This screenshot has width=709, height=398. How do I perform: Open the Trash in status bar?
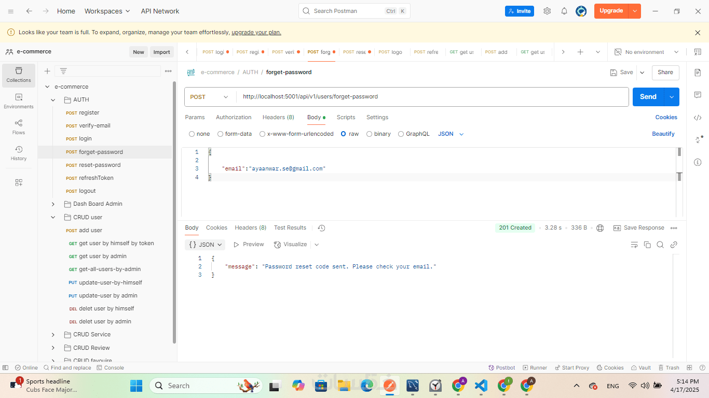[x=669, y=367]
